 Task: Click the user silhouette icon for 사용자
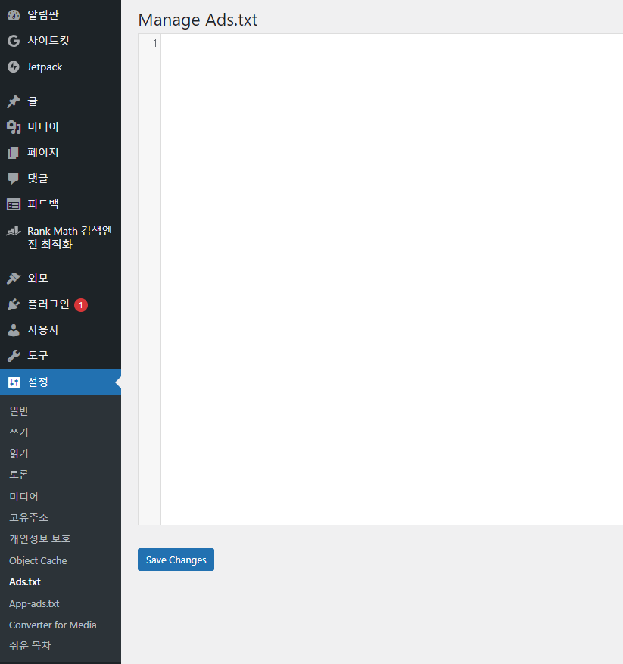[14, 330]
